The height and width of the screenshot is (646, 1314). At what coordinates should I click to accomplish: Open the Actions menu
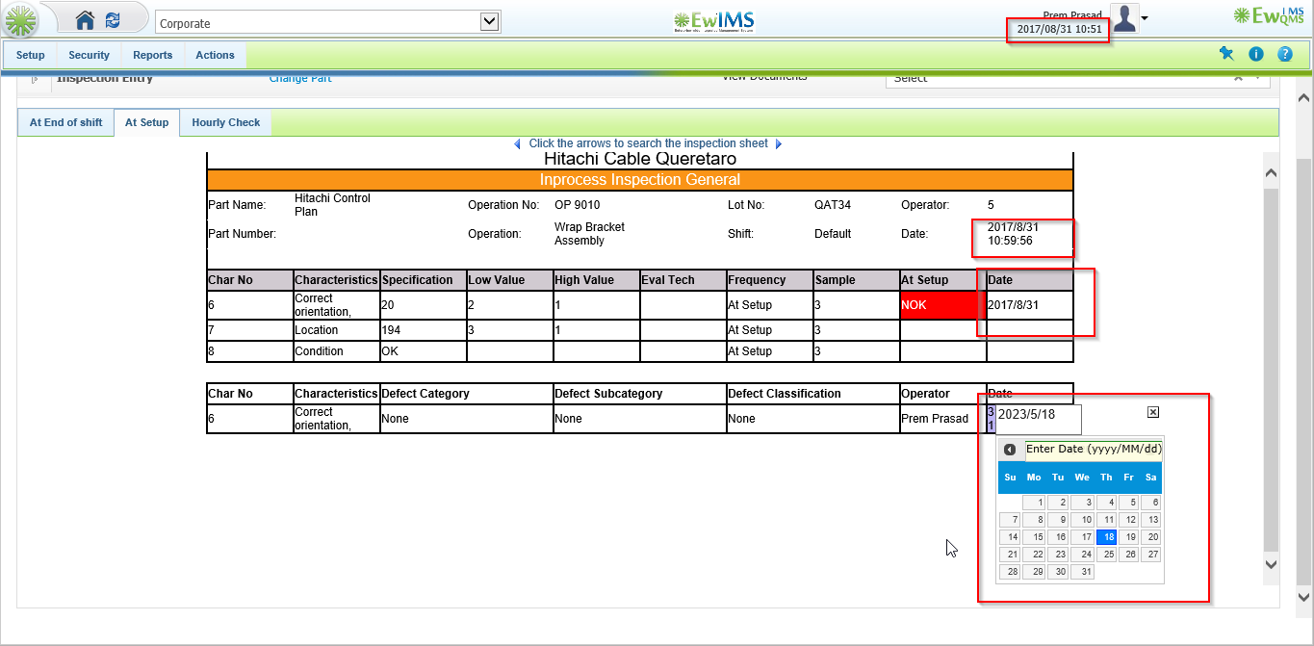tap(215, 55)
